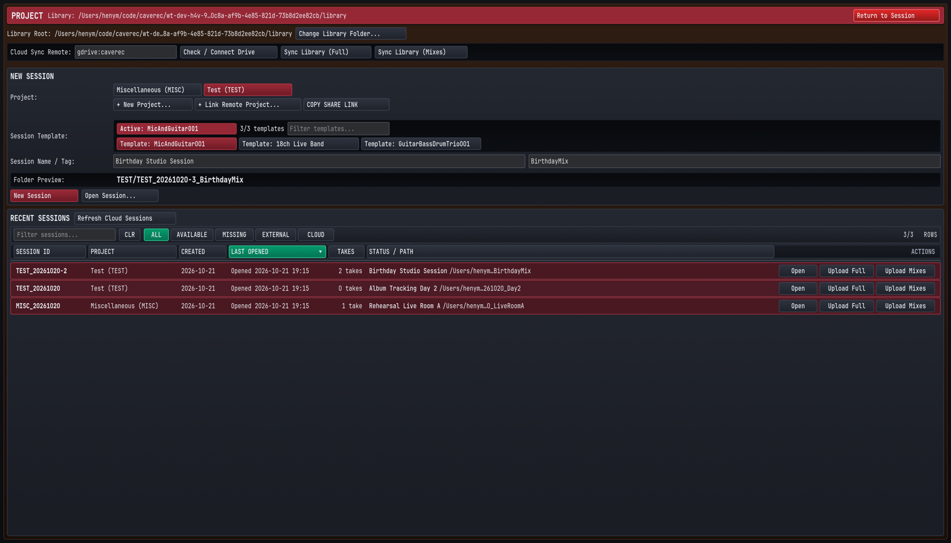Clear session filter with CLR

point(130,235)
